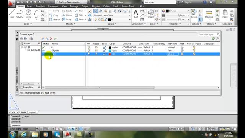
Task: Open the Windows Start button
Action: coord(13,135)
